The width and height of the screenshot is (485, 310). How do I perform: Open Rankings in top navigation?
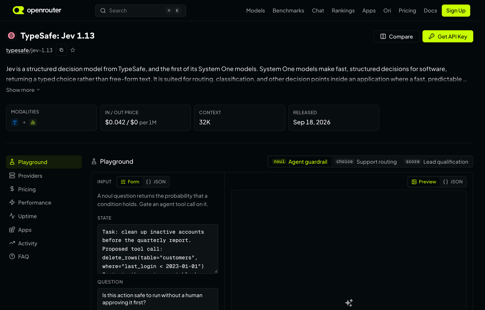click(343, 11)
